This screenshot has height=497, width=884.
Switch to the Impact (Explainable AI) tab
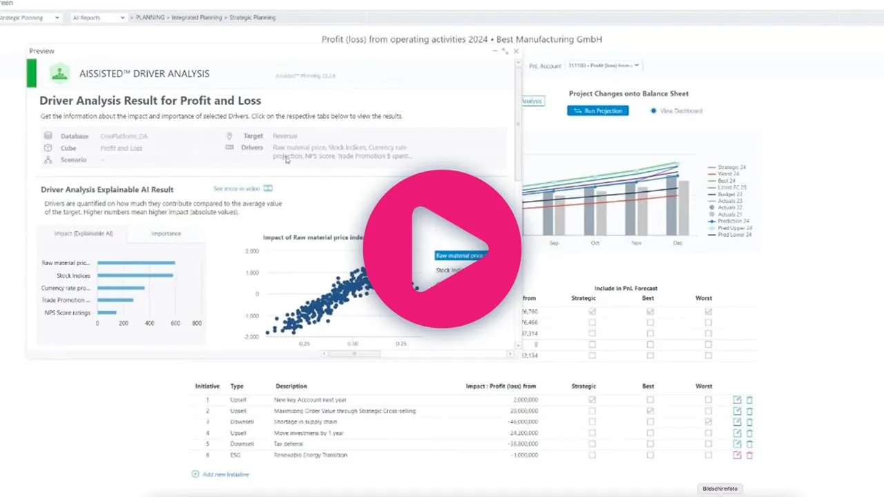click(x=84, y=233)
